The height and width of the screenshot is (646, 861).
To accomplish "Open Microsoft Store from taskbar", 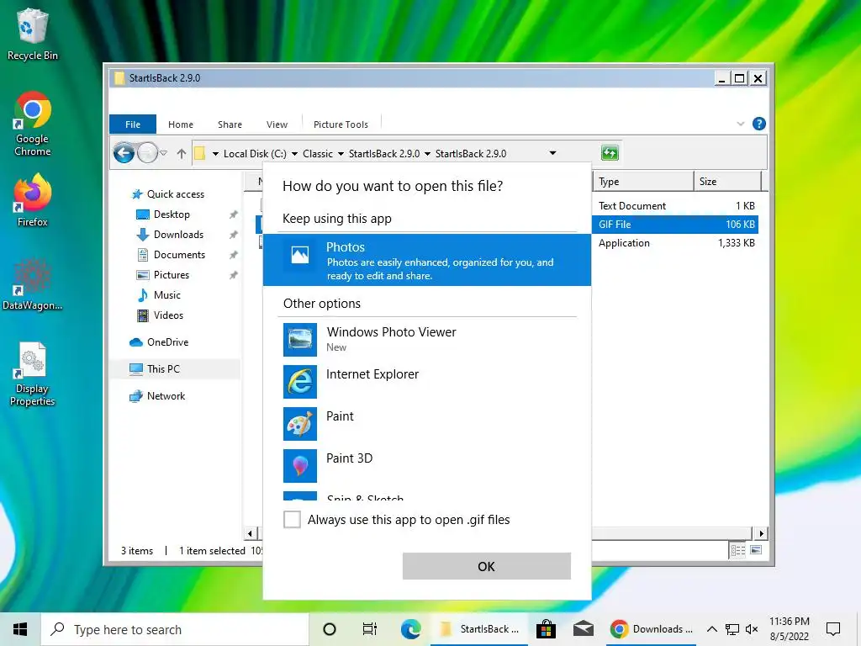I will pyautogui.click(x=546, y=629).
